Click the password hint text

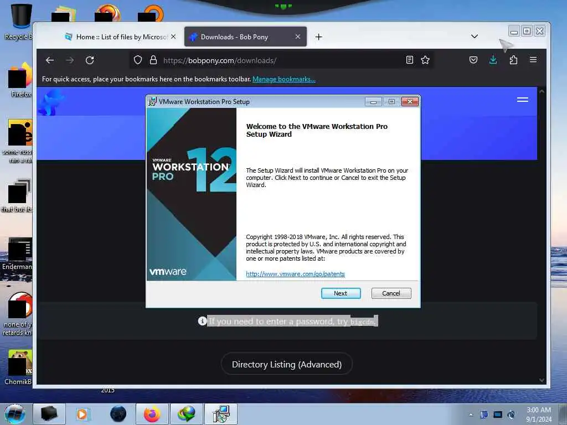click(x=292, y=321)
